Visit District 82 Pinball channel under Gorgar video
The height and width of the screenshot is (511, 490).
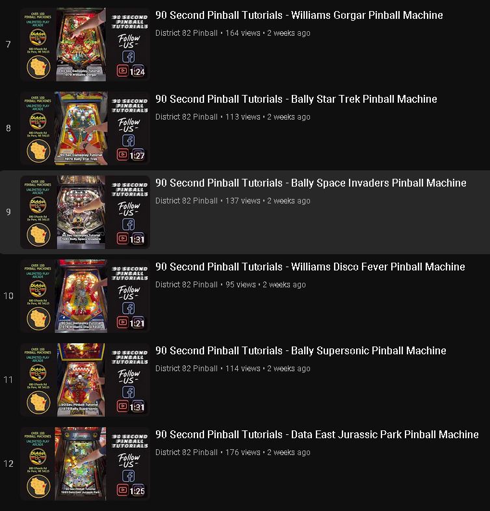(187, 33)
